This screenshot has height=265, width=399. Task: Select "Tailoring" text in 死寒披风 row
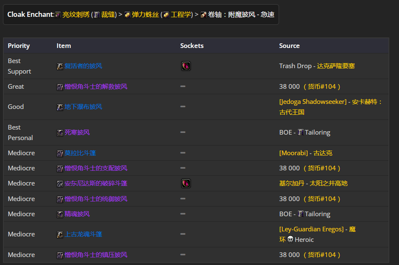pos(318,132)
